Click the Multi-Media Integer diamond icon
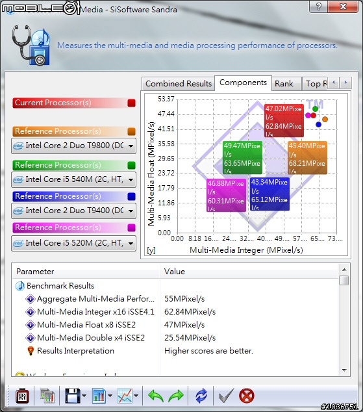The image size is (363, 412). coord(31,312)
